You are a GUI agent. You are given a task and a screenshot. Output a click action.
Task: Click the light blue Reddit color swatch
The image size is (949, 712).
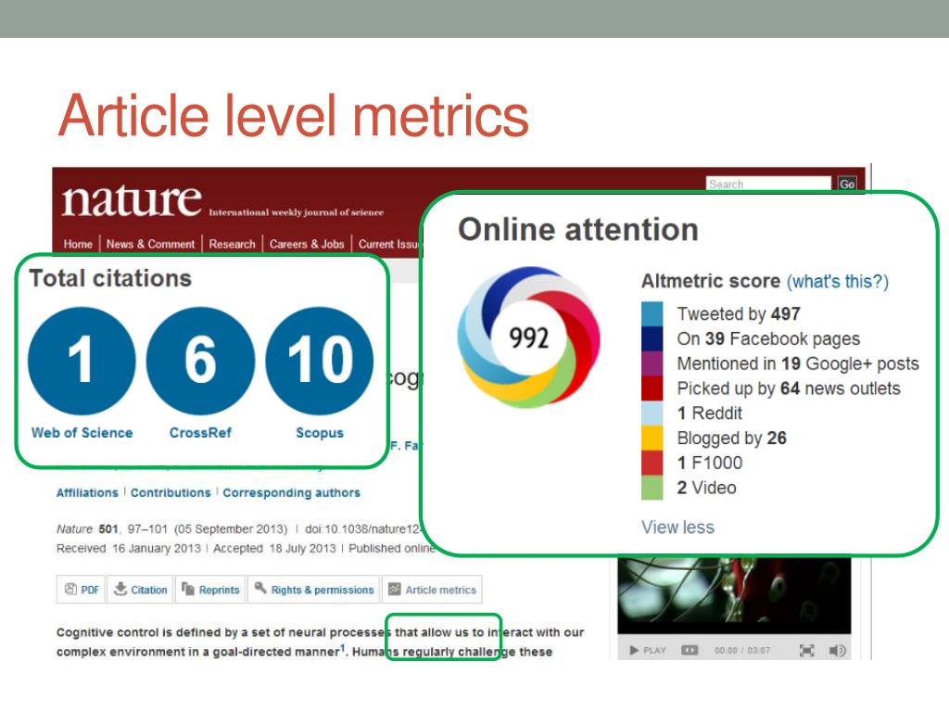pyautogui.click(x=652, y=413)
